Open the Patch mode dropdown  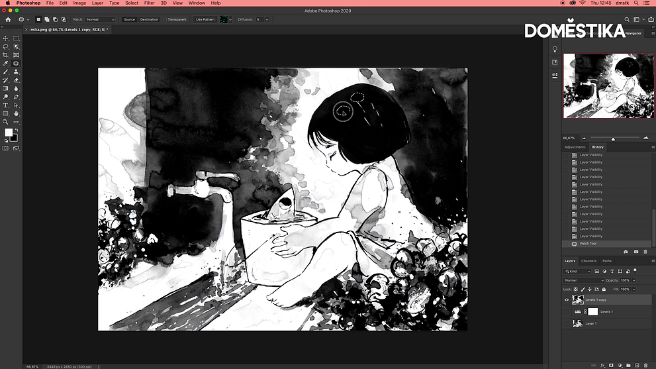click(100, 19)
